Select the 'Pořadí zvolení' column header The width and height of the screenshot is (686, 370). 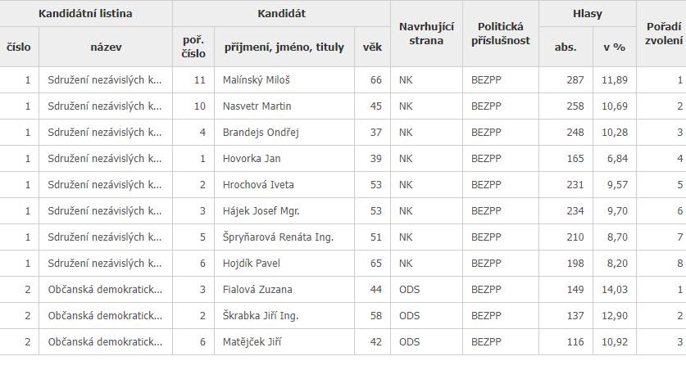click(x=663, y=34)
